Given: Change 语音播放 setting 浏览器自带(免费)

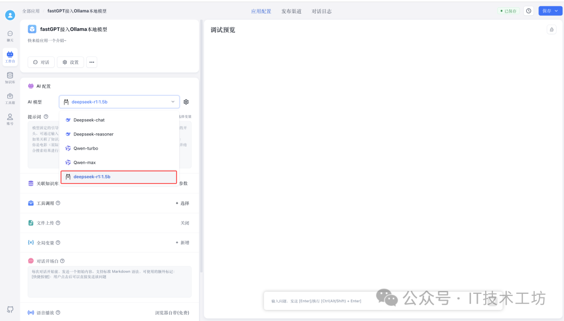Looking at the screenshot, I should point(172,312).
